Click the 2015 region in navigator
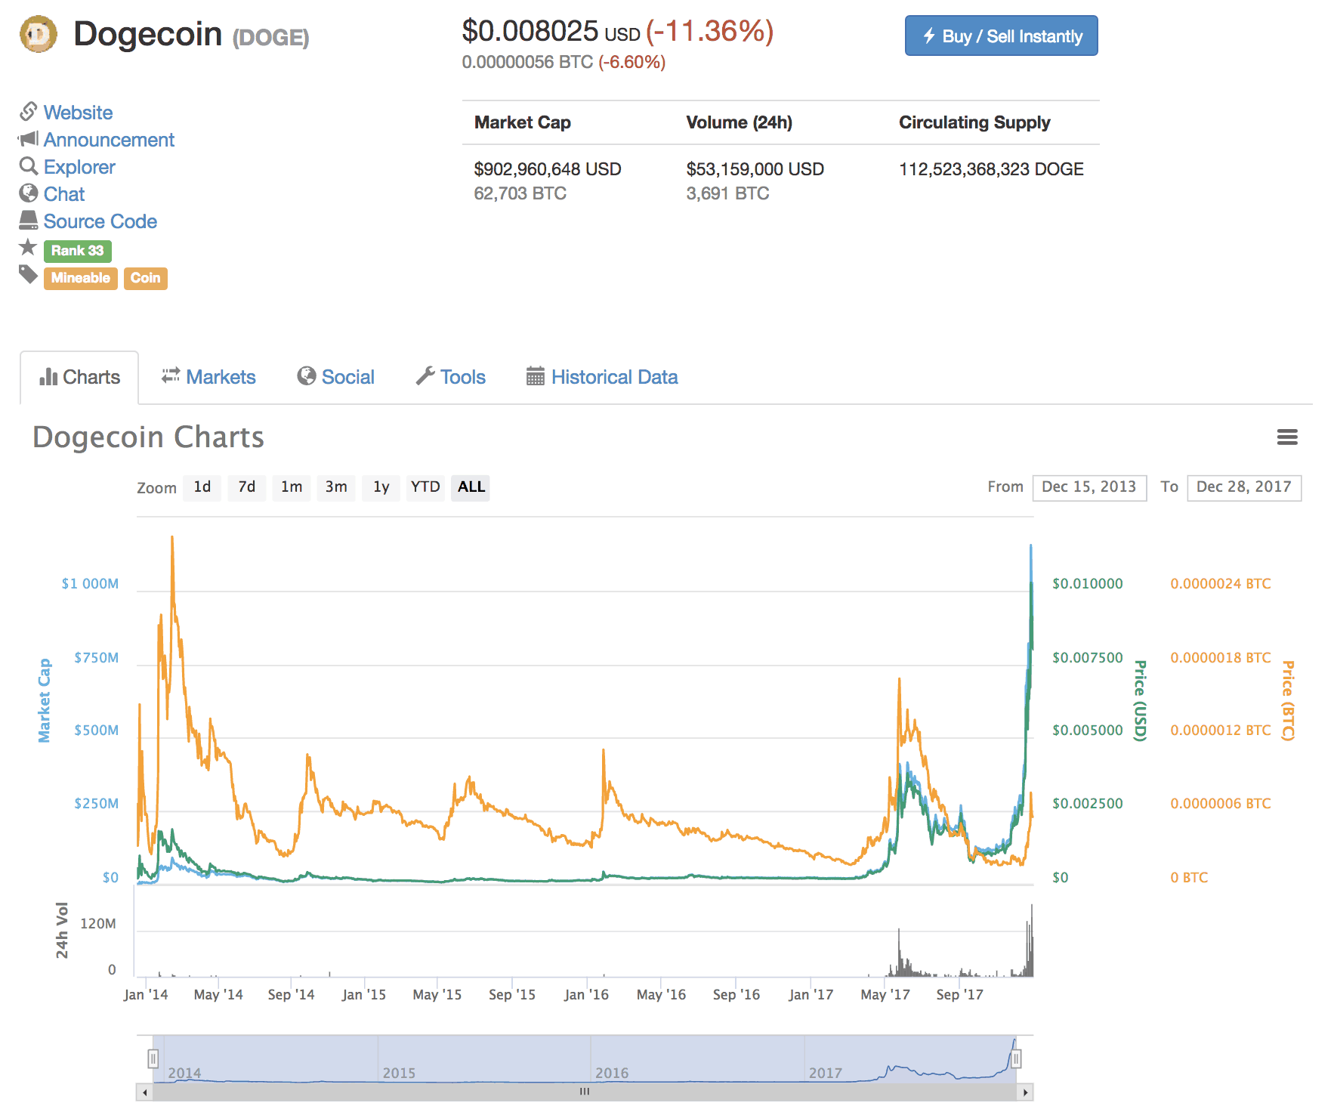Screen dimensions: 1334x1109 click(399, 1073)
